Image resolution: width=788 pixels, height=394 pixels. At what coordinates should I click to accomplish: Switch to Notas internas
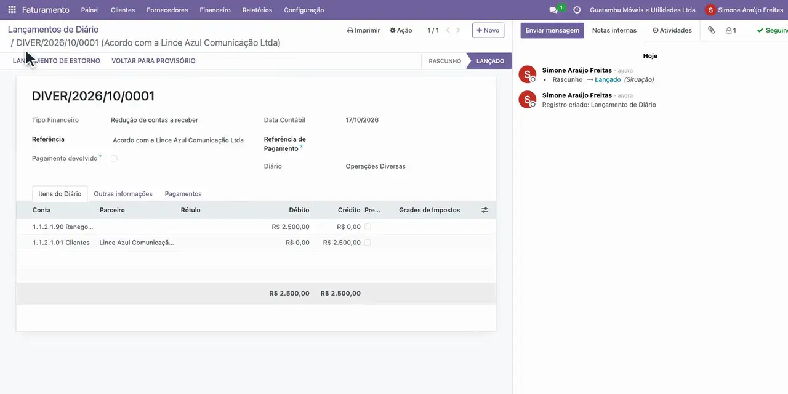tap(614, 30)
